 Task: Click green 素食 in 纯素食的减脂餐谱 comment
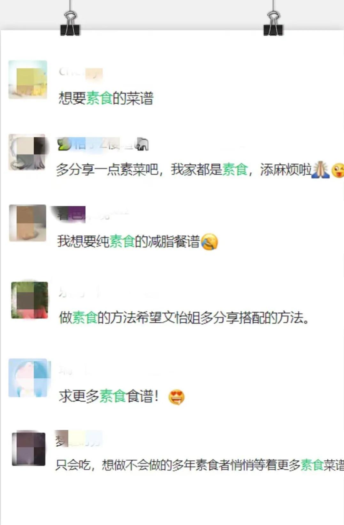pyautogui.click(x=122, y=241)
